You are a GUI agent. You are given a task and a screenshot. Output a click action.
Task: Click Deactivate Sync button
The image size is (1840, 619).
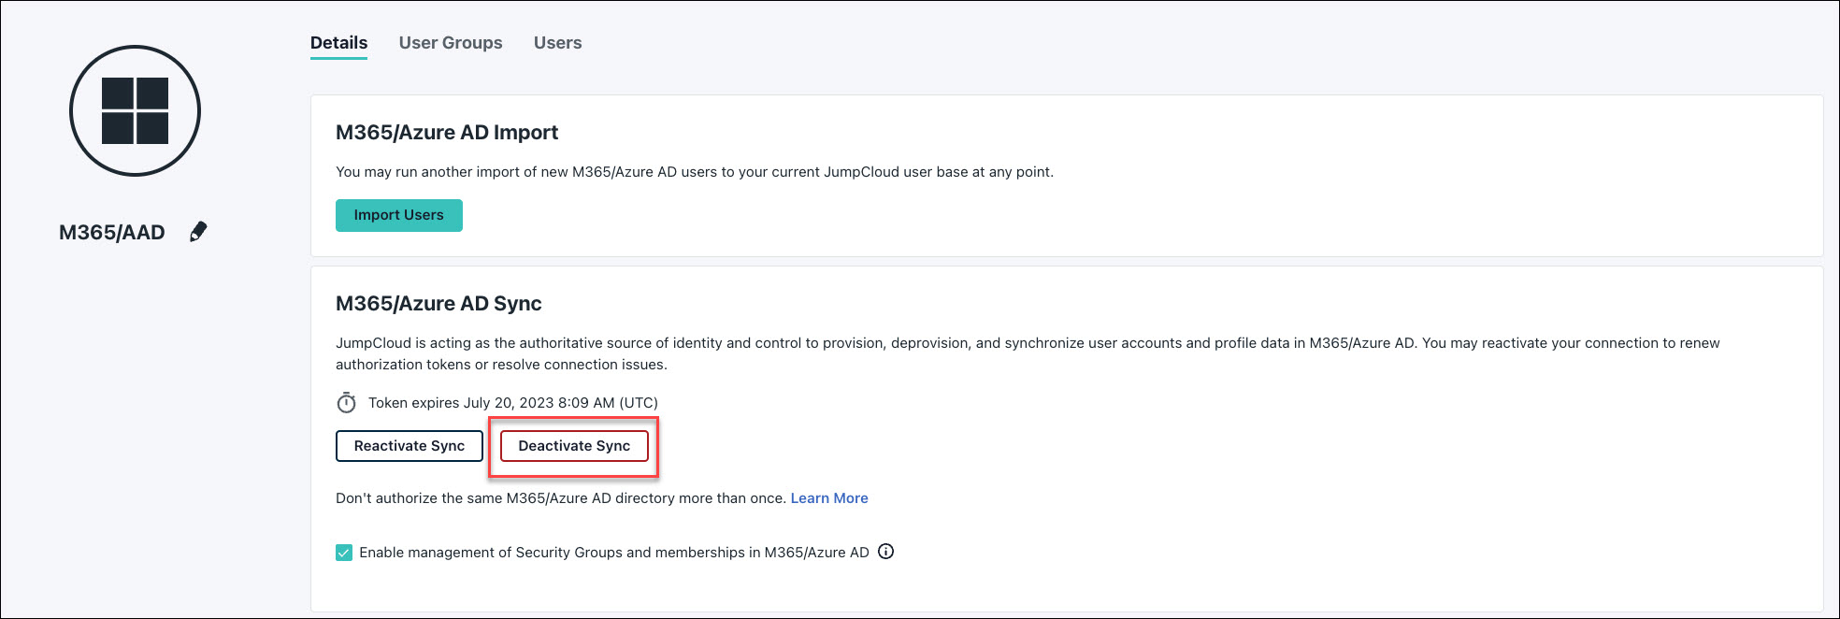574,446
